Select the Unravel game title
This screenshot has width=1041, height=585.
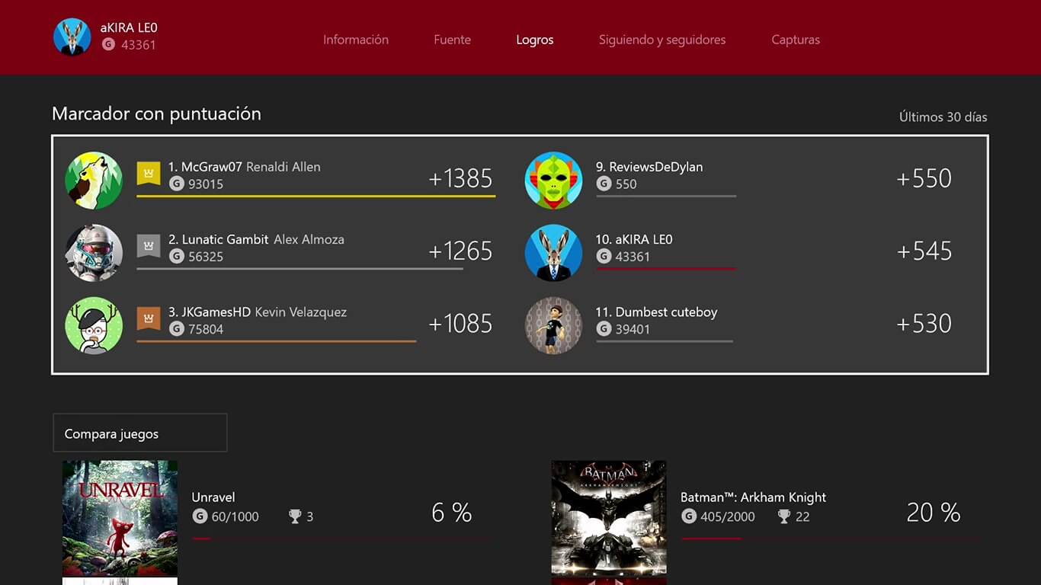coord(213,497)
